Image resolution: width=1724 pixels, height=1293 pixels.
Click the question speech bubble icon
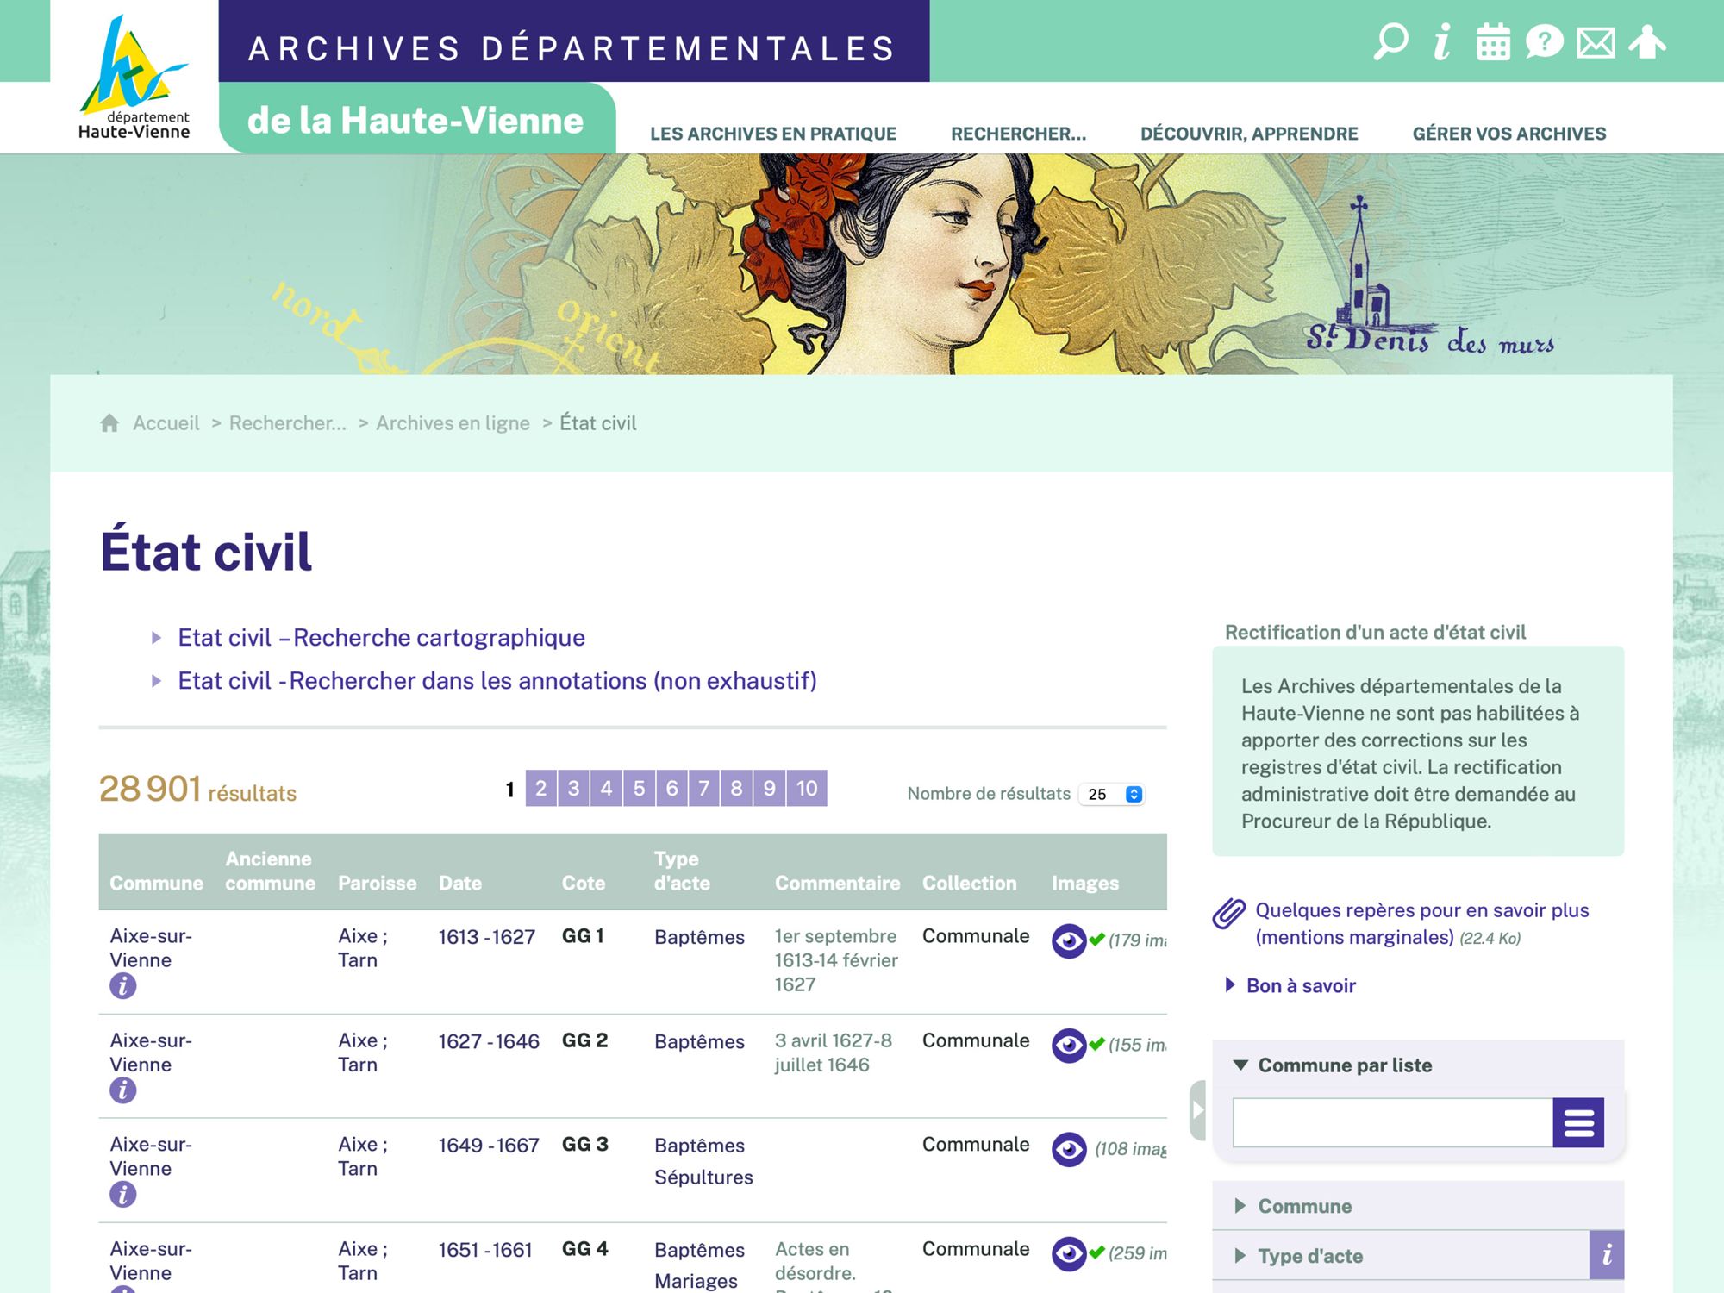1544,41
